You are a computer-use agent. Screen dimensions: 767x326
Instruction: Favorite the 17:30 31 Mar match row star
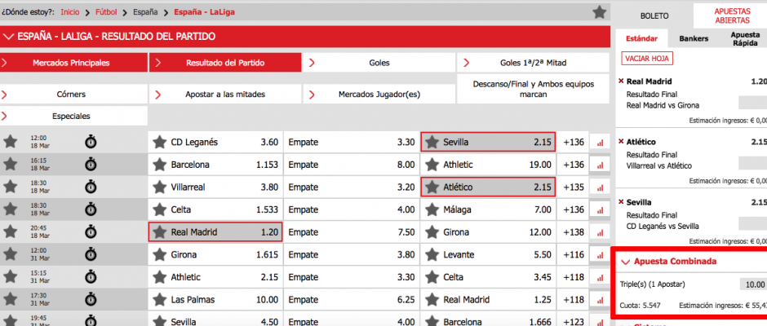pos(10,299)
